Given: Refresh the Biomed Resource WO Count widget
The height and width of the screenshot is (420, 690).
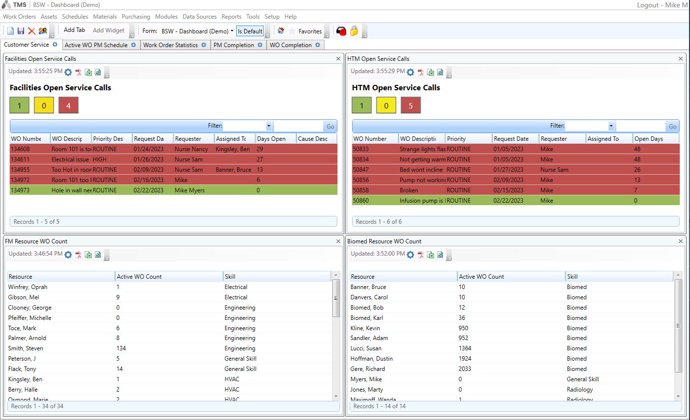Looking at the screenshot, I should 440,255.
